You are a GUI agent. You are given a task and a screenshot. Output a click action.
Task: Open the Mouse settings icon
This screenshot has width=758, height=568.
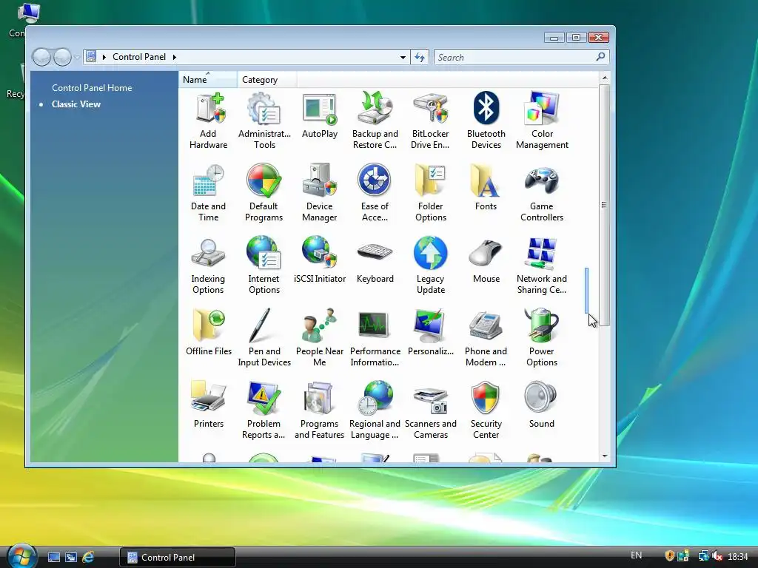coord(486,261)
